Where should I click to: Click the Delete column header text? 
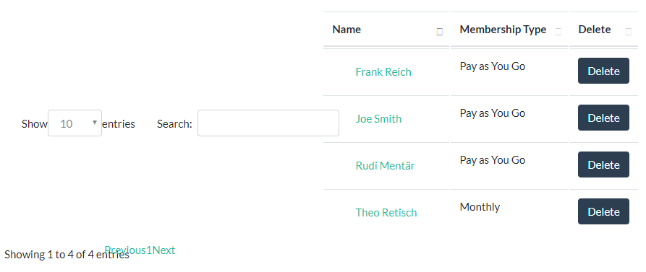(x=595, y=30)
